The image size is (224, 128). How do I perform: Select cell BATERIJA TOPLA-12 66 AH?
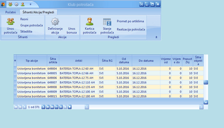point(79,73)
